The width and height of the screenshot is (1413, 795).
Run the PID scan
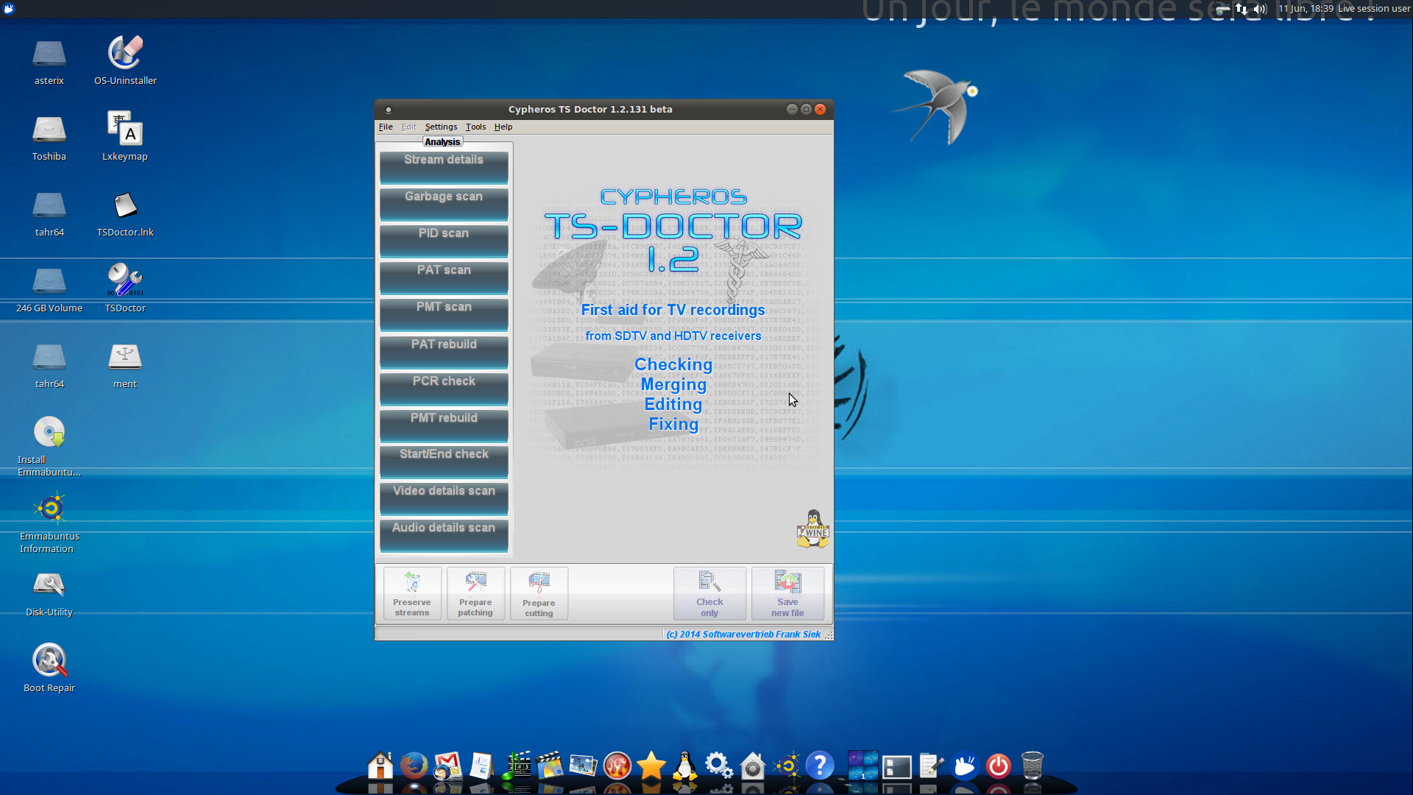[444, 241]
